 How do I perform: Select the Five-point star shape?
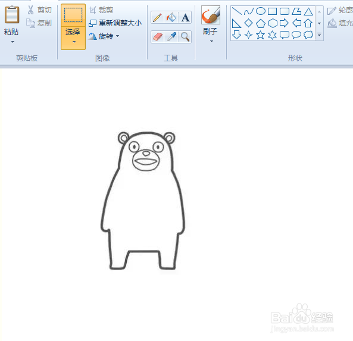click(x=261, y=35)
